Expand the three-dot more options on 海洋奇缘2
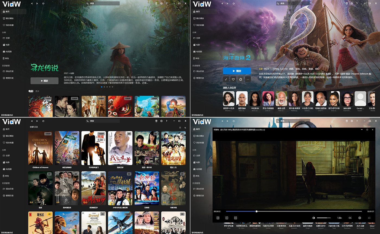The width and height of the screenshot is (380, 234). coord(248,79)
